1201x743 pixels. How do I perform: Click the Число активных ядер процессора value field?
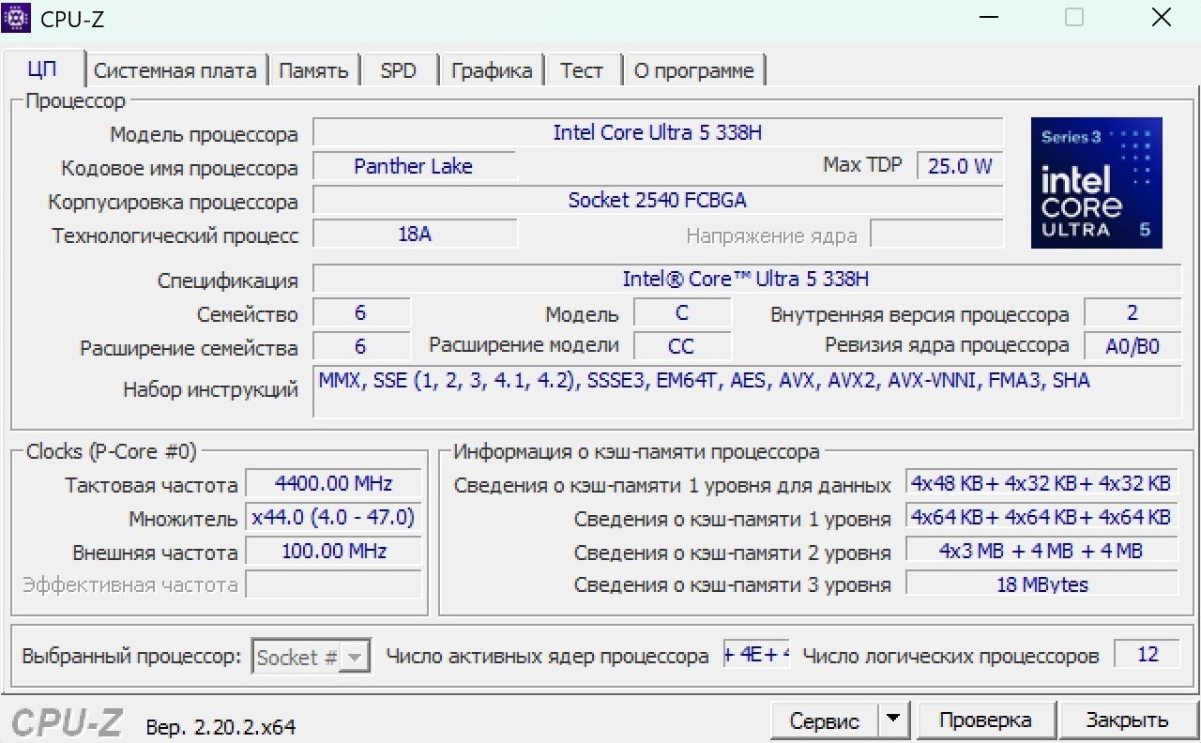(756, 655)
